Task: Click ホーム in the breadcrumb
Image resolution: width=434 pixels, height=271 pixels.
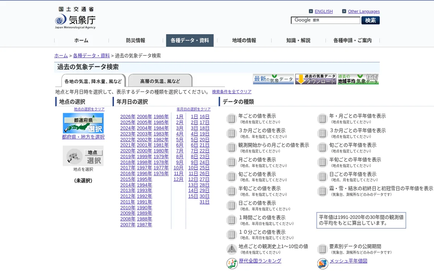Action: click(61, 56)
